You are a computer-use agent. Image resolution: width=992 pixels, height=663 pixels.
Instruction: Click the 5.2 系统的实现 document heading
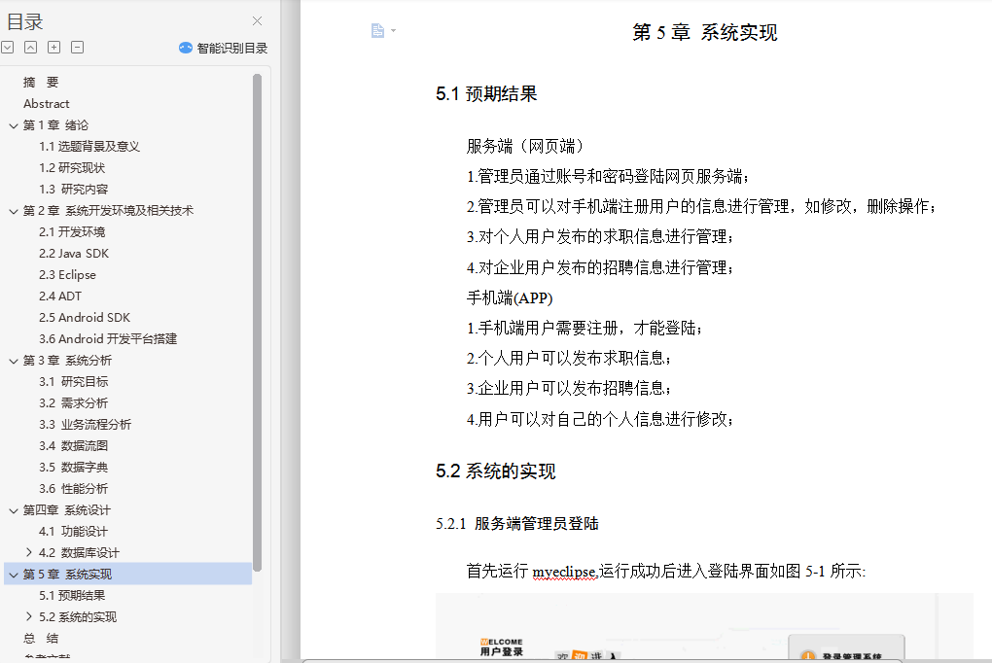[495, 471]
